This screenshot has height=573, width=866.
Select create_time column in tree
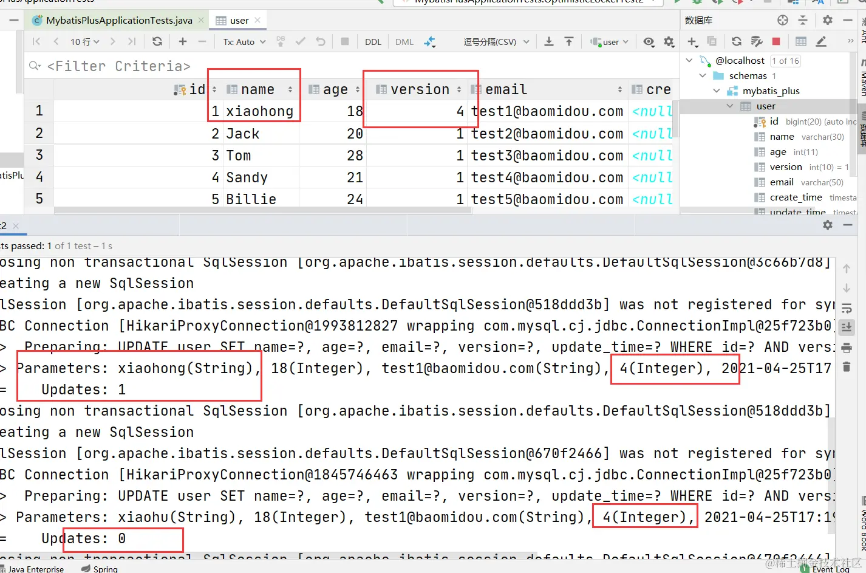pyautogui.click(x=796, y=197)
